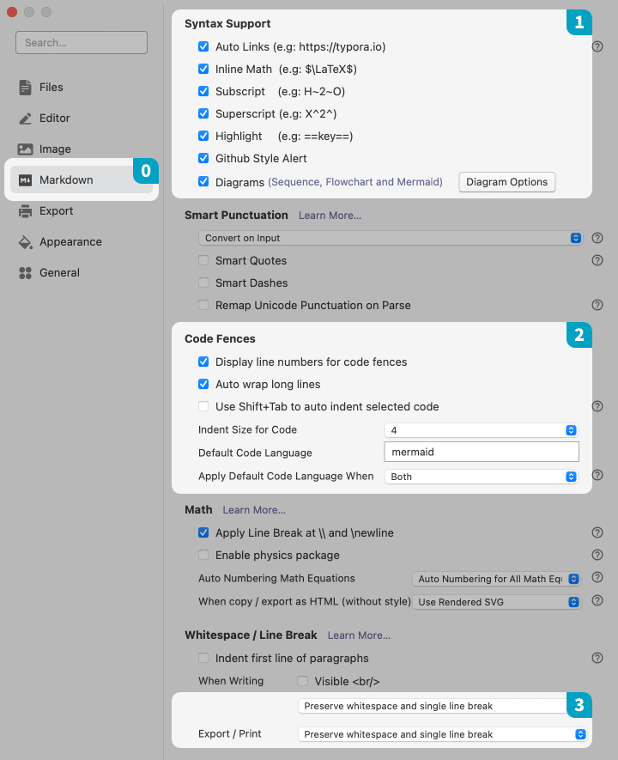The image size is (618, 760).
Task: Enable Smart Dashes checkbox
Action: tap(203, 283)
